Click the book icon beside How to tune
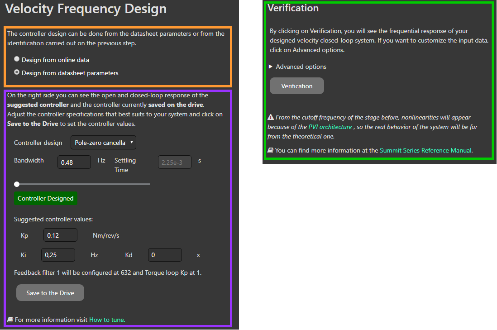 click(x=10, y=320)
